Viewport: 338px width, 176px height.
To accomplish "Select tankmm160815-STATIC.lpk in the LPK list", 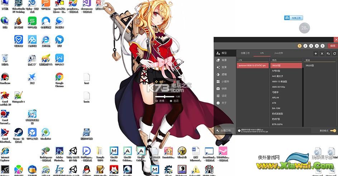I will pos(252,65).
